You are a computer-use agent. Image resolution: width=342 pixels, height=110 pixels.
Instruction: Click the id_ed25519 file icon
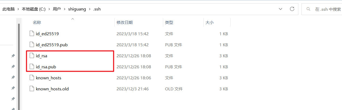(x=32, y=34)
